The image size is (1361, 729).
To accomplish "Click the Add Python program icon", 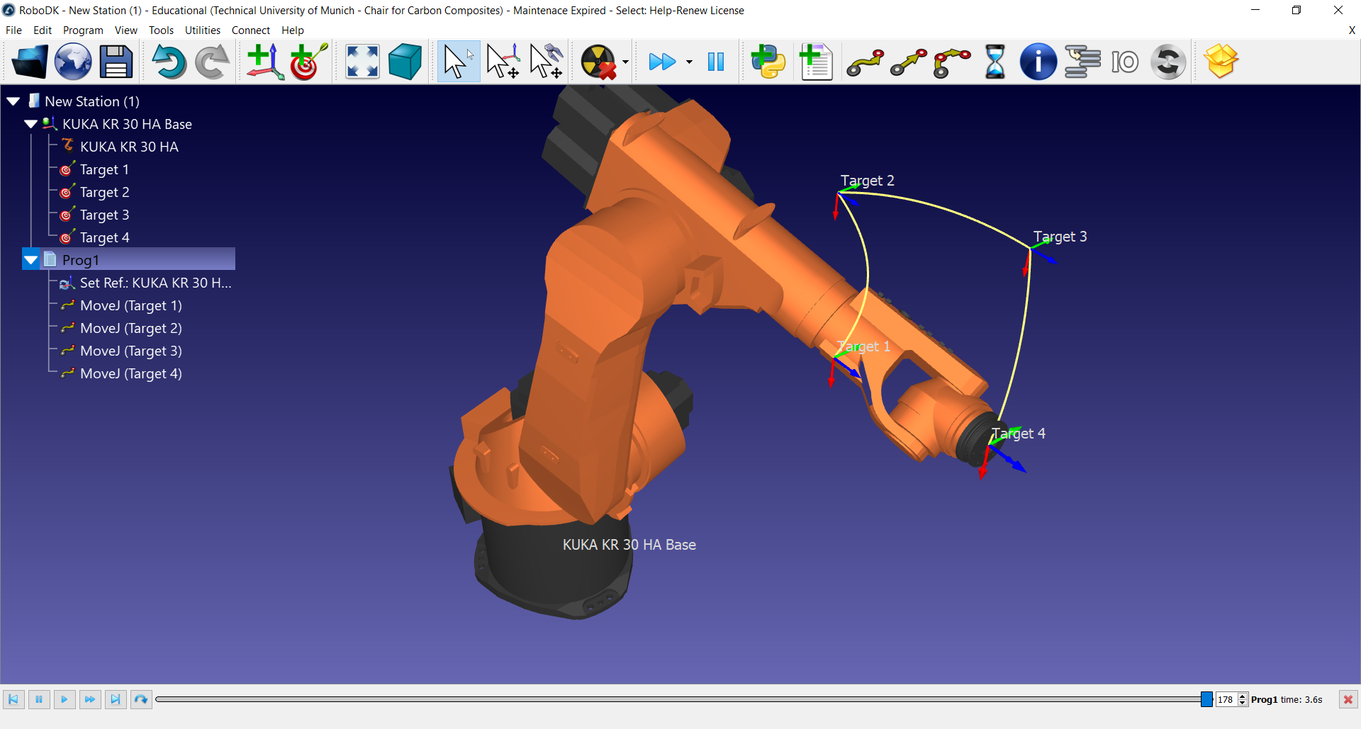I will click(768, 62).
